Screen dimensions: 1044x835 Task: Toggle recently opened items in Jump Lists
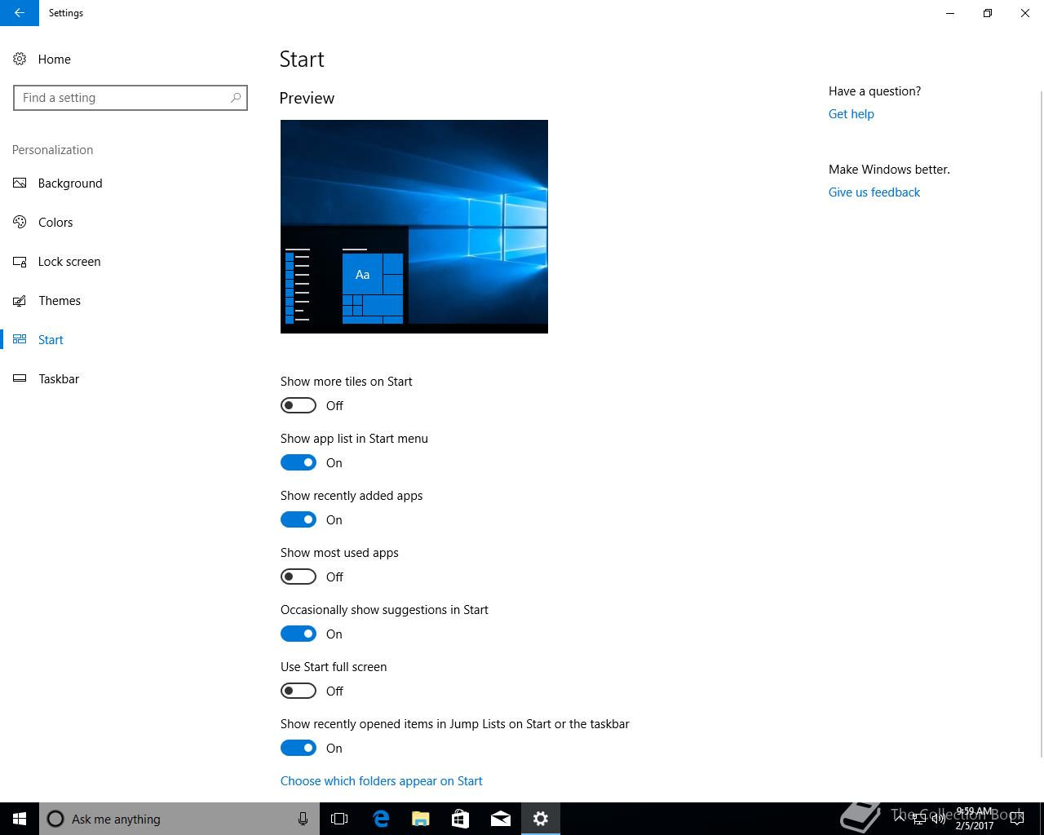coord(299,748)
